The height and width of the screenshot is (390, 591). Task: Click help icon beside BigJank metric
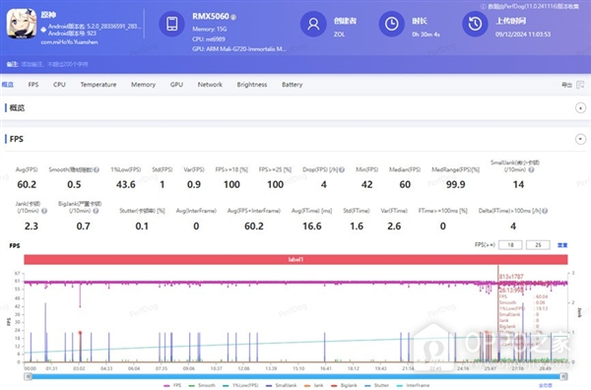(x=96, y=211)
